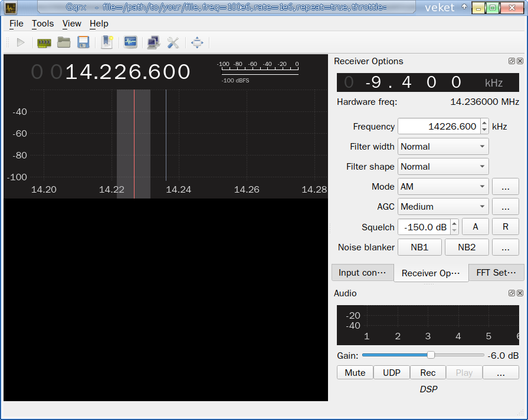
Task: Open AGC options ellipsis button
Action: (x=506, y=207)
